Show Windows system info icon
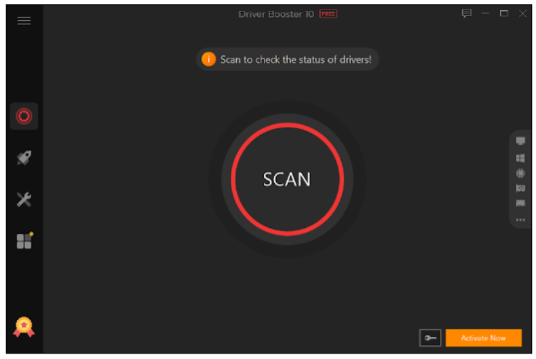The image size is (536, 359). click(x=520, y=158)
